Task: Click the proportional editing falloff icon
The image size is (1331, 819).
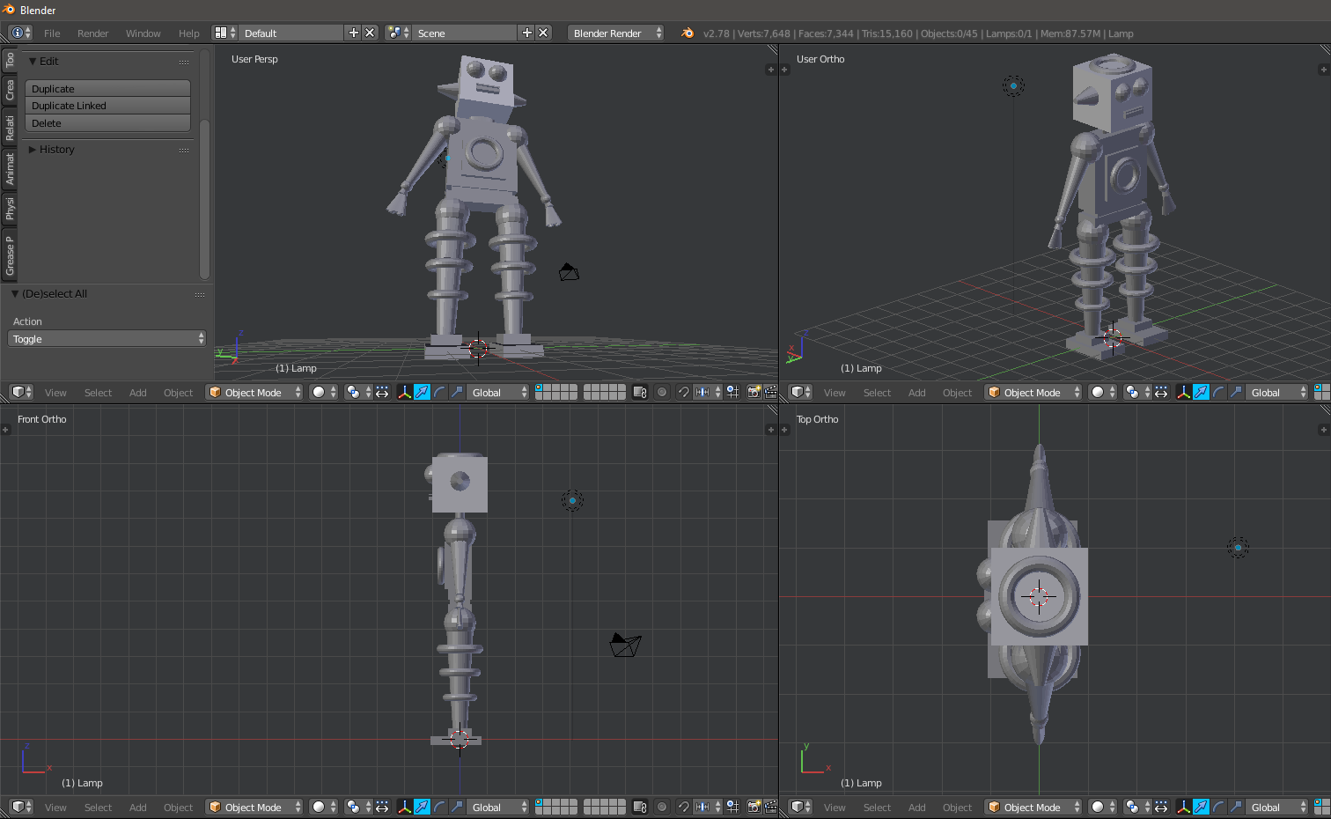Action: coord(662,392)
